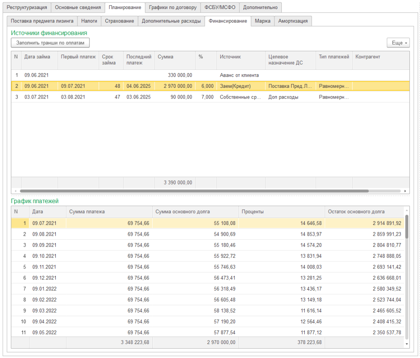This screenshot has height=358, width=420.
Task: Click Заполнить транши по оплатам button
Action: tap(50, 43)
